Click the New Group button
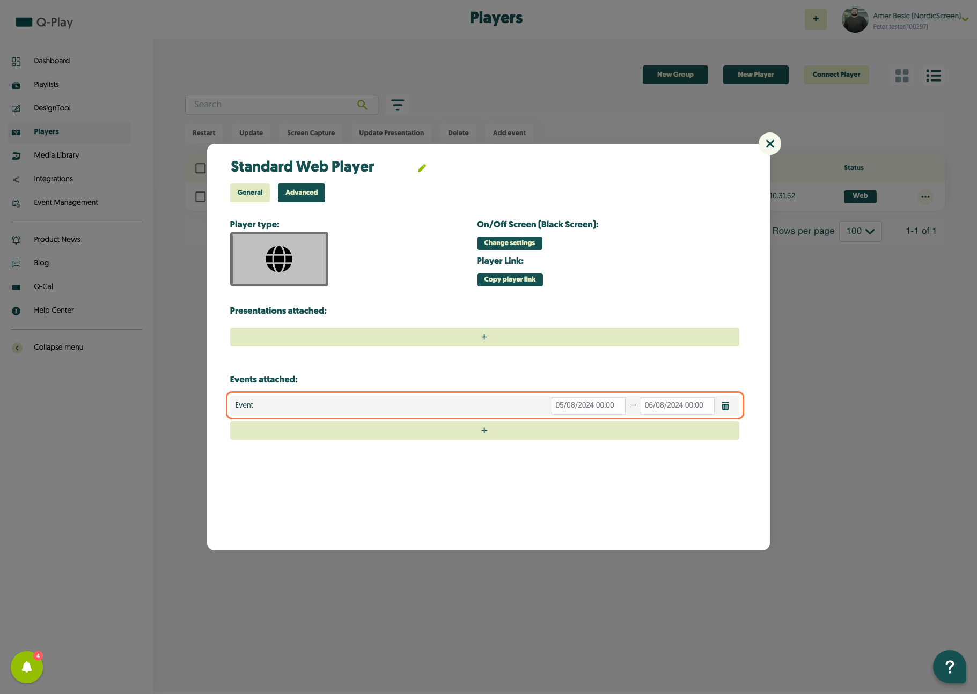This screenshot has width=977, height=694. [675, 75]
